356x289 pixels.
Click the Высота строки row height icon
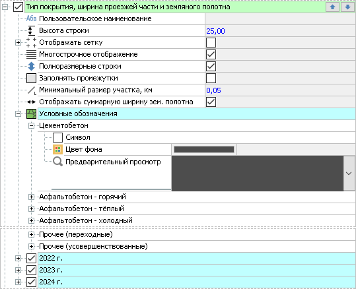(31, 30)
